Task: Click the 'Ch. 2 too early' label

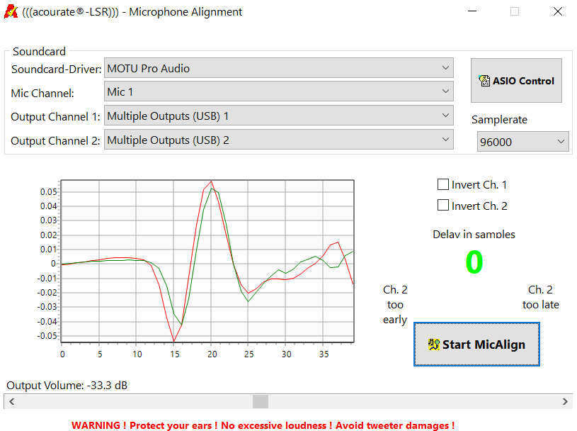Action: (394, 304)
